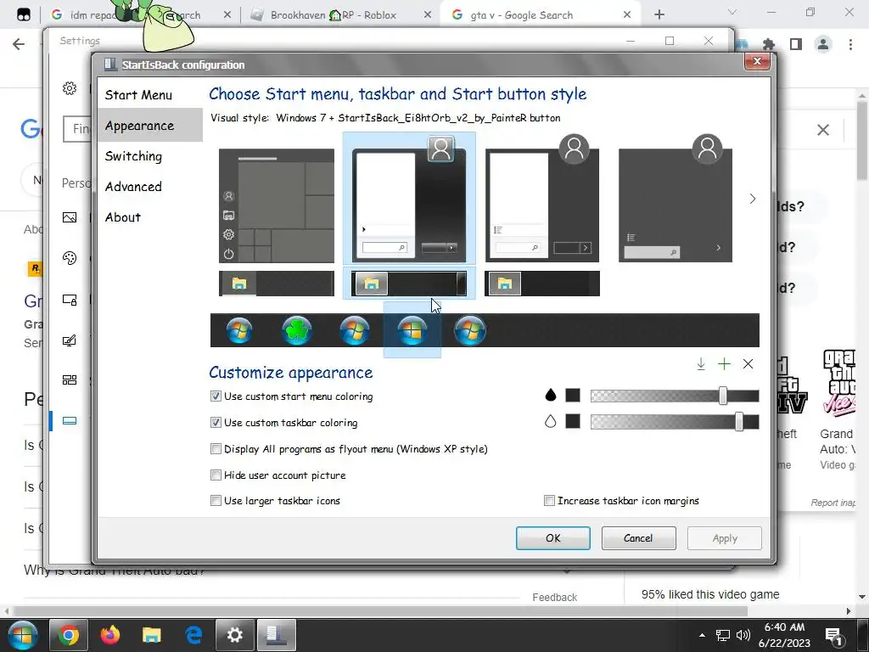Select the Windows 10 tile-style start menu thumbnail

[x=277, y=205]
